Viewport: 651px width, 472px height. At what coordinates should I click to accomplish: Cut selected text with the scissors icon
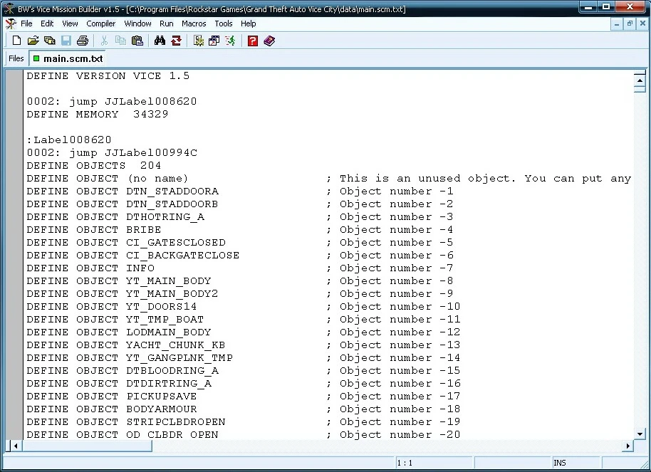[104, 41]
